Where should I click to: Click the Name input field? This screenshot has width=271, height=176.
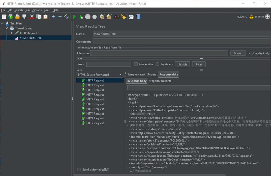pyautogui.click(x=182, y=34)
